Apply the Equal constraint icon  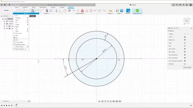point(69,11)
